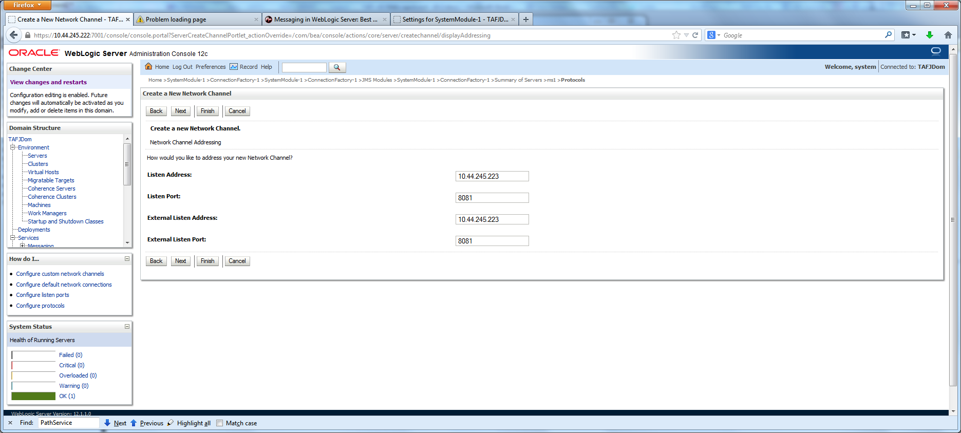The width and height of the screenshot is (961, 433).
Task: Open Configure protocols link
Action: coord(41,306)
